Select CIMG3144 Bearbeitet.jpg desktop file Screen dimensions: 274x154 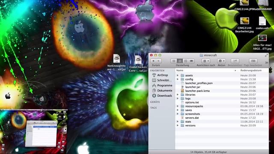tap(244, 25)
